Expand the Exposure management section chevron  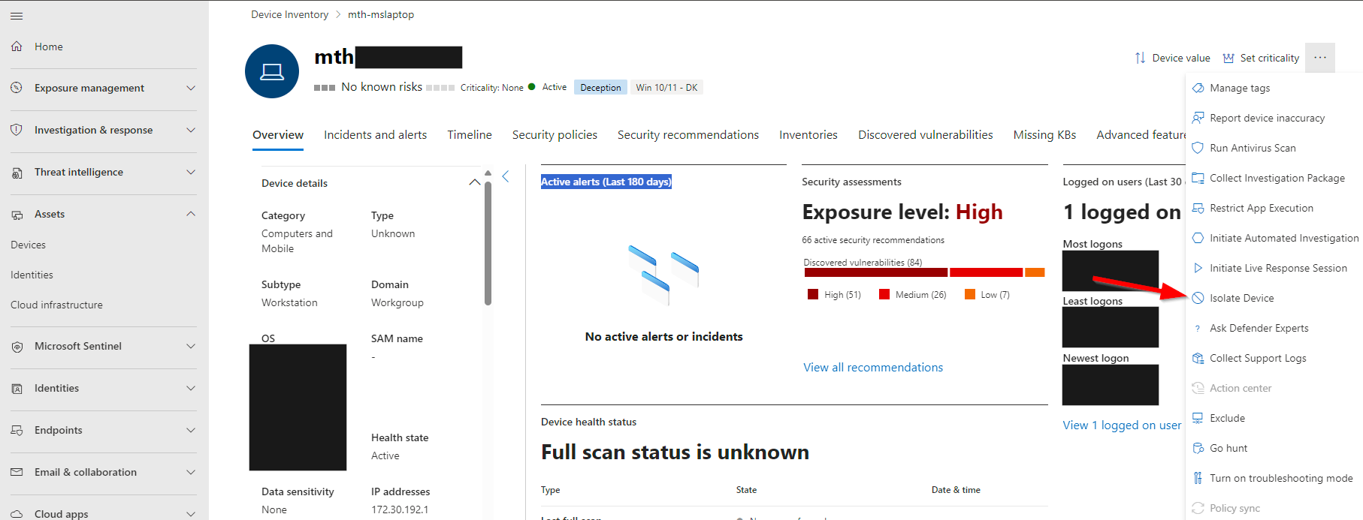point(191,88)
